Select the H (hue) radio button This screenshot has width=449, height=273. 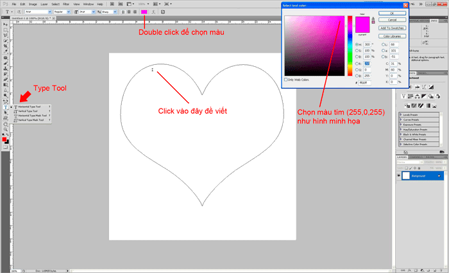pos(357,44)
